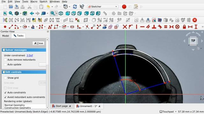Select the Trim edge tool
The height and width of the screenshot is (114, 204).
tap(87, 27)
